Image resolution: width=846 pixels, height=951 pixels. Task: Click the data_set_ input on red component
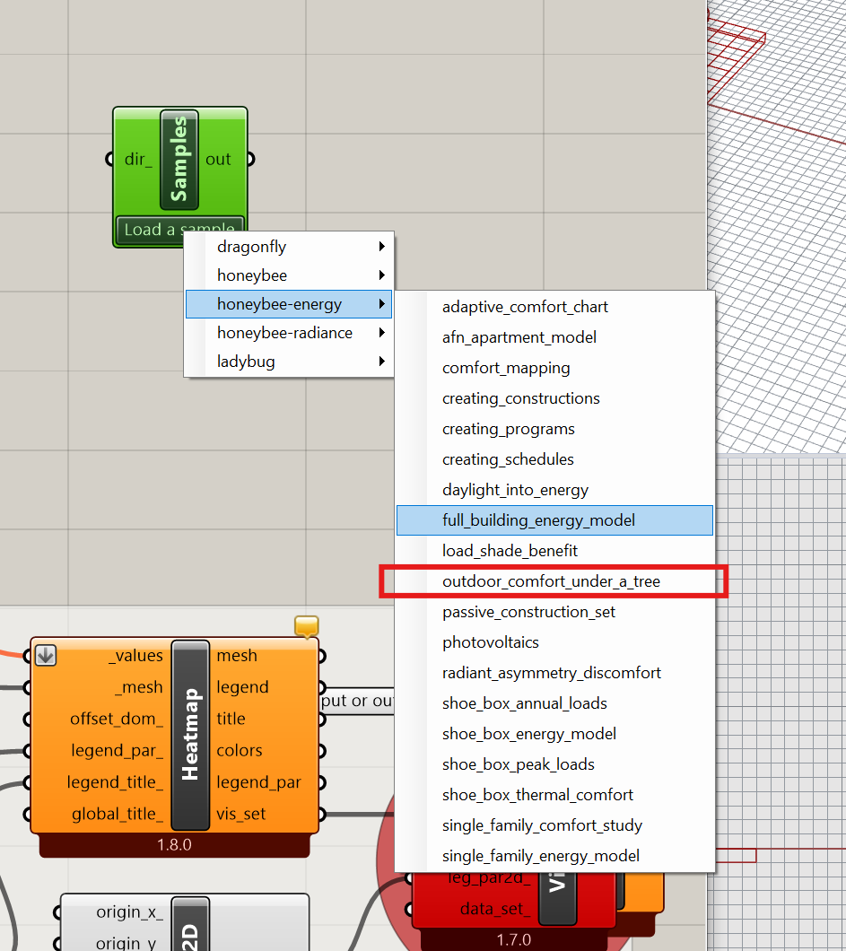pyautogui.click(x=495, y=909)
